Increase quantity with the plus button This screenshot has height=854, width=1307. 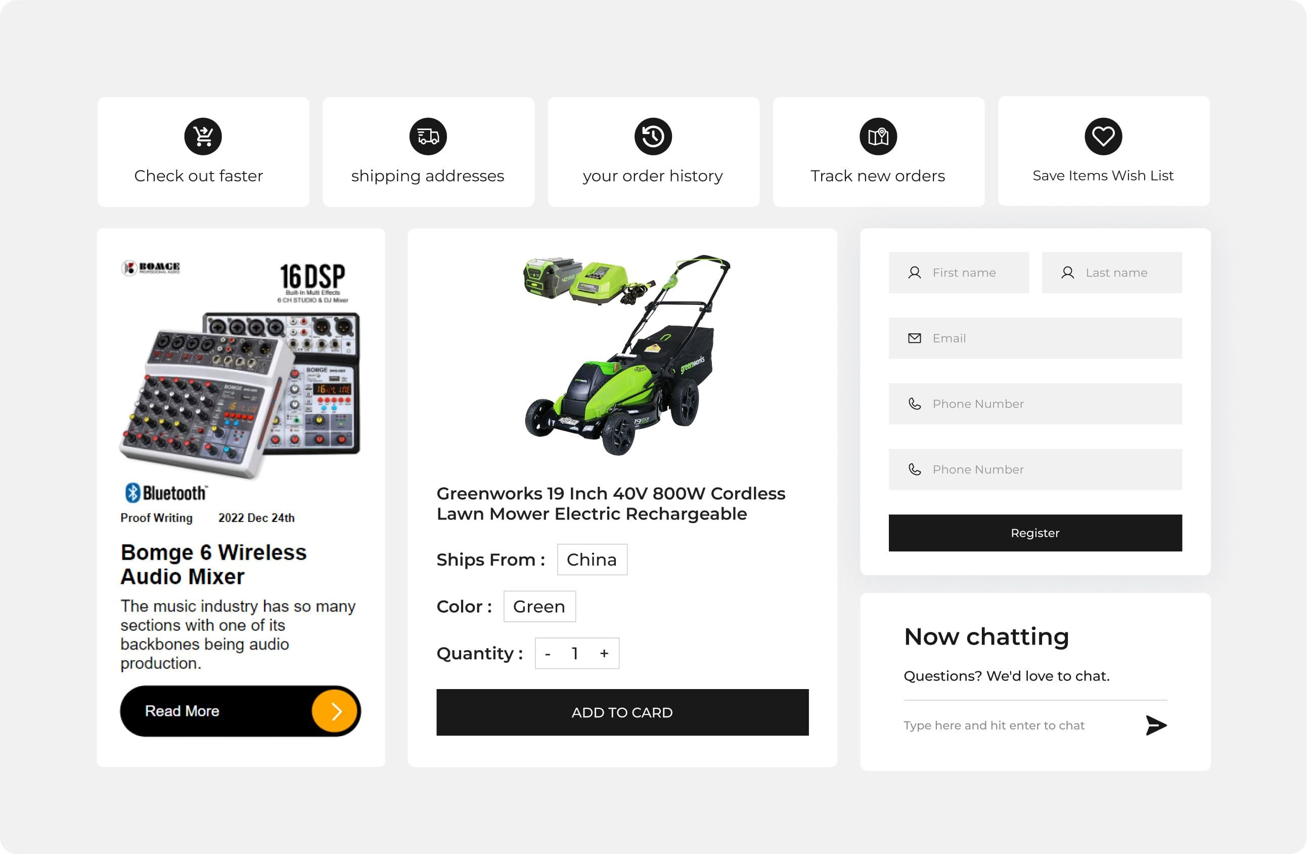coord(604,654)
